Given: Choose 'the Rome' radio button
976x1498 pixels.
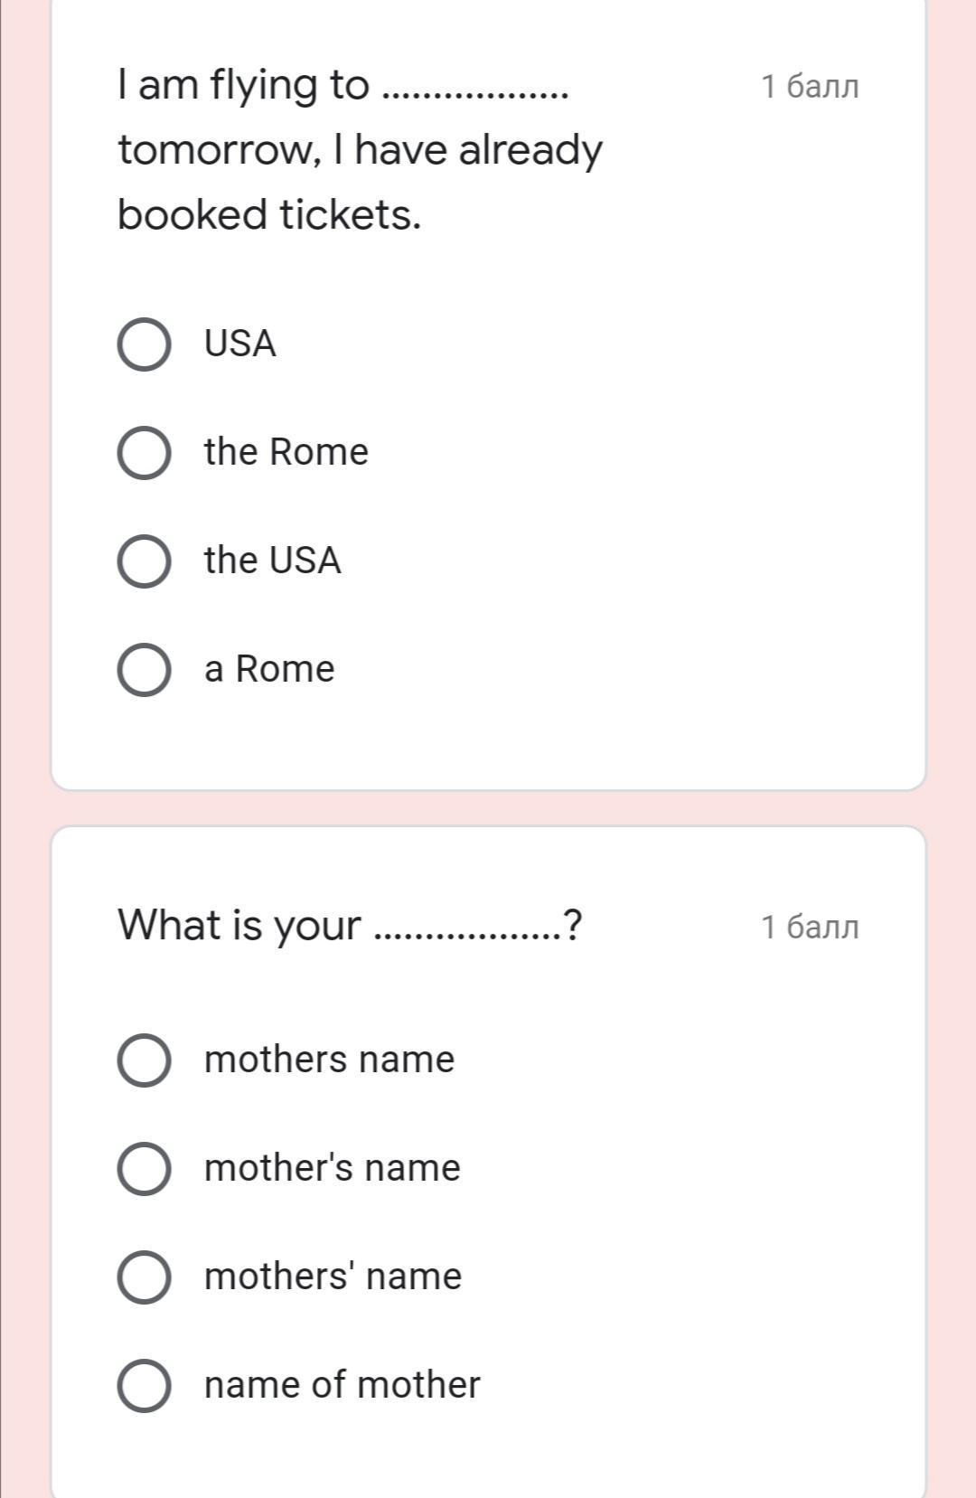Looking at the screenshot, I should pyautogui.click(x=145, y=453).
